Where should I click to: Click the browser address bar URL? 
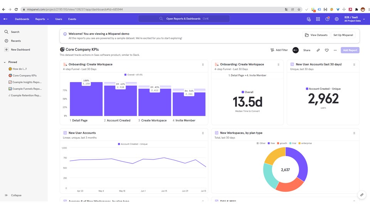(x=74, y=9)
